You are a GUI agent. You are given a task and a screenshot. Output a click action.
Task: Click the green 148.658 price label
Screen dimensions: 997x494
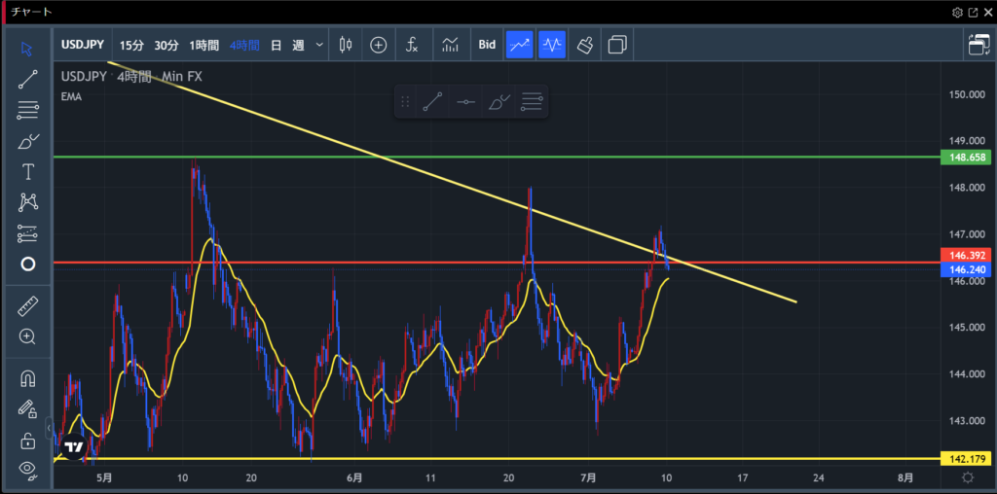click(x=965, y=157)
